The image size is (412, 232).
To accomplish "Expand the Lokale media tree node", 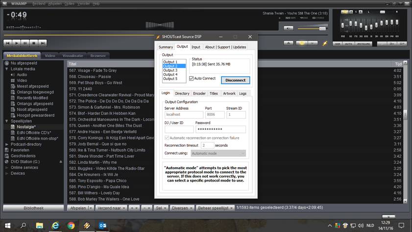I will 6,69.
